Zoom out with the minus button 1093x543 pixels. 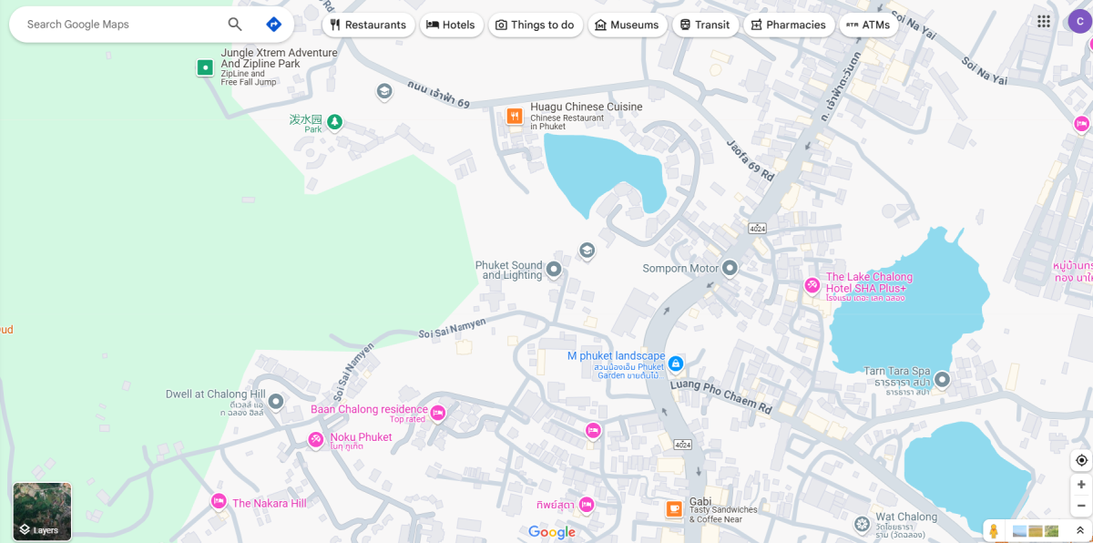(x=1081, y=506)
